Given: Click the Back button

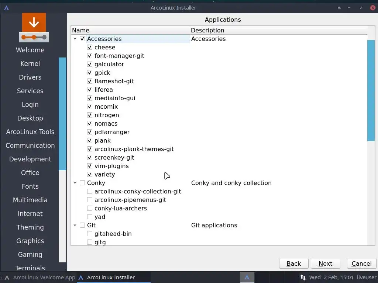Looking at the screenshot, I should 293,264.
